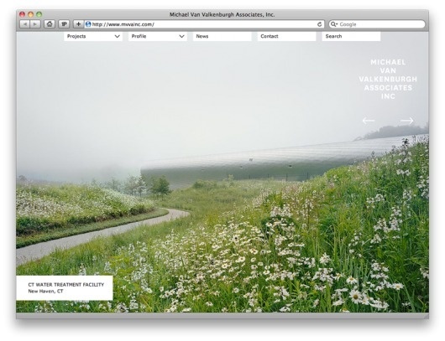The image size is (445, 341).
Task: Go forward with the browser forward arrow
Action: pyautogui.click(x=35, y=24)
